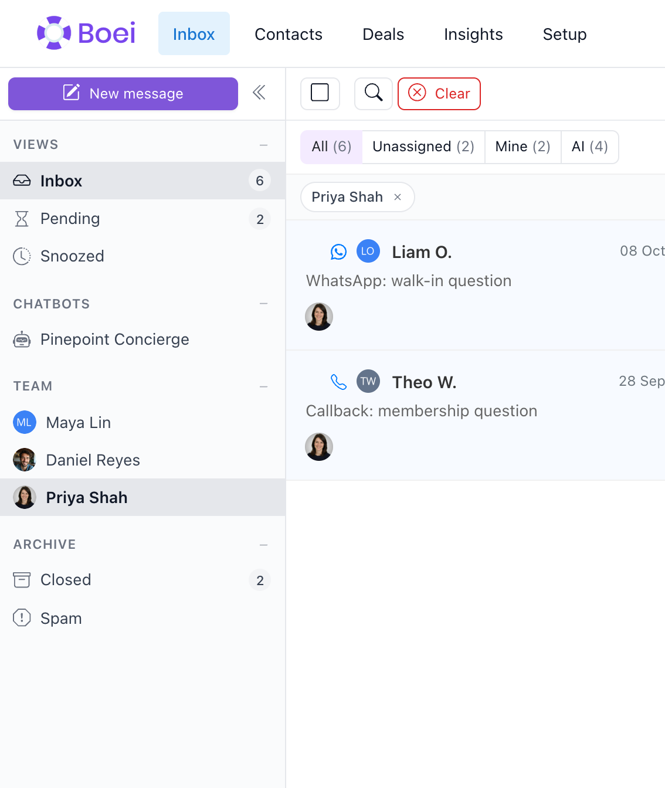Viewport: 665px width, 788px height.
Task: Click the ML avatar for Maya Lin
Action: (x=25, y=422)
